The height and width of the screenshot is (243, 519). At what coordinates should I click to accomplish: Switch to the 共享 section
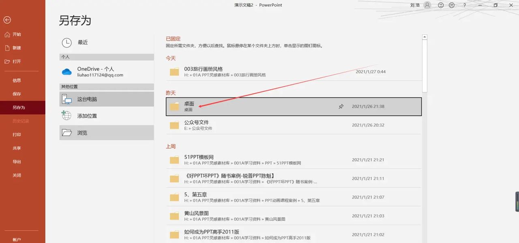(x=17, y=148)
